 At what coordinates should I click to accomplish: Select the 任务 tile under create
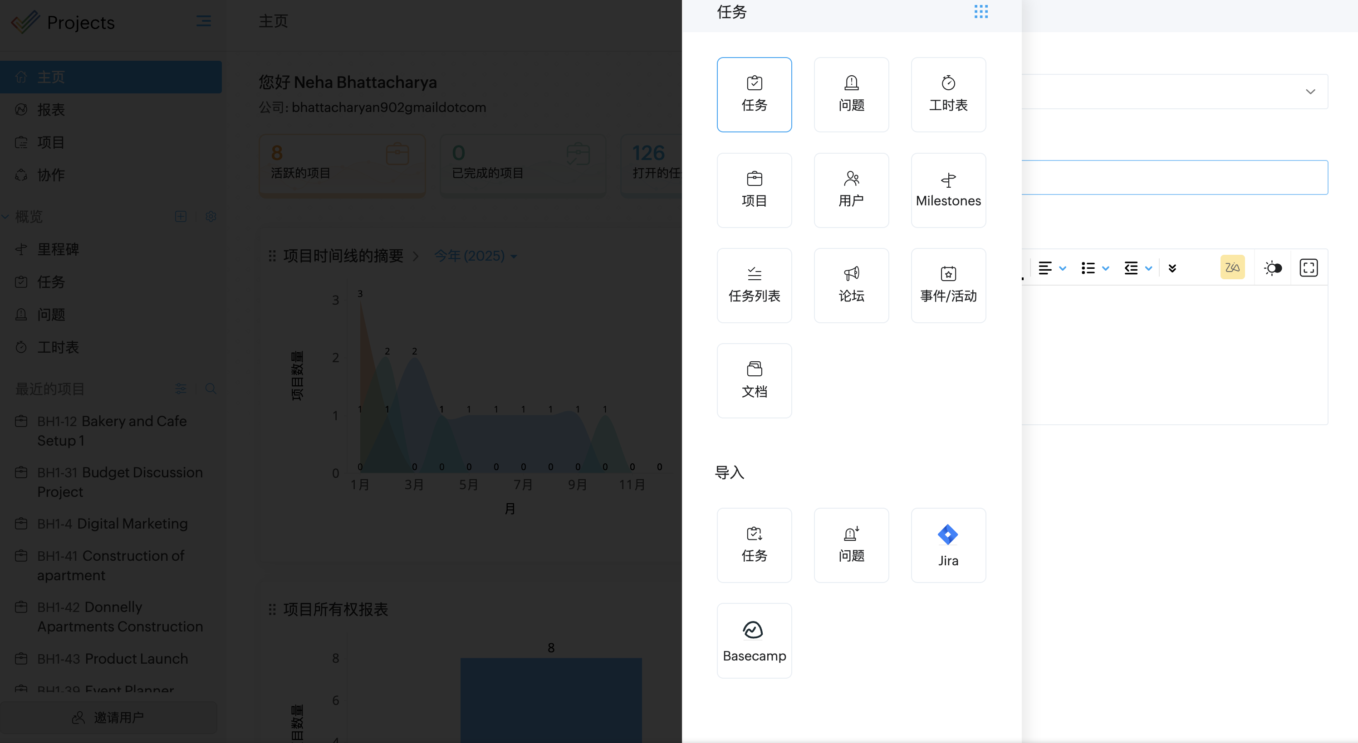pos(754,95)
